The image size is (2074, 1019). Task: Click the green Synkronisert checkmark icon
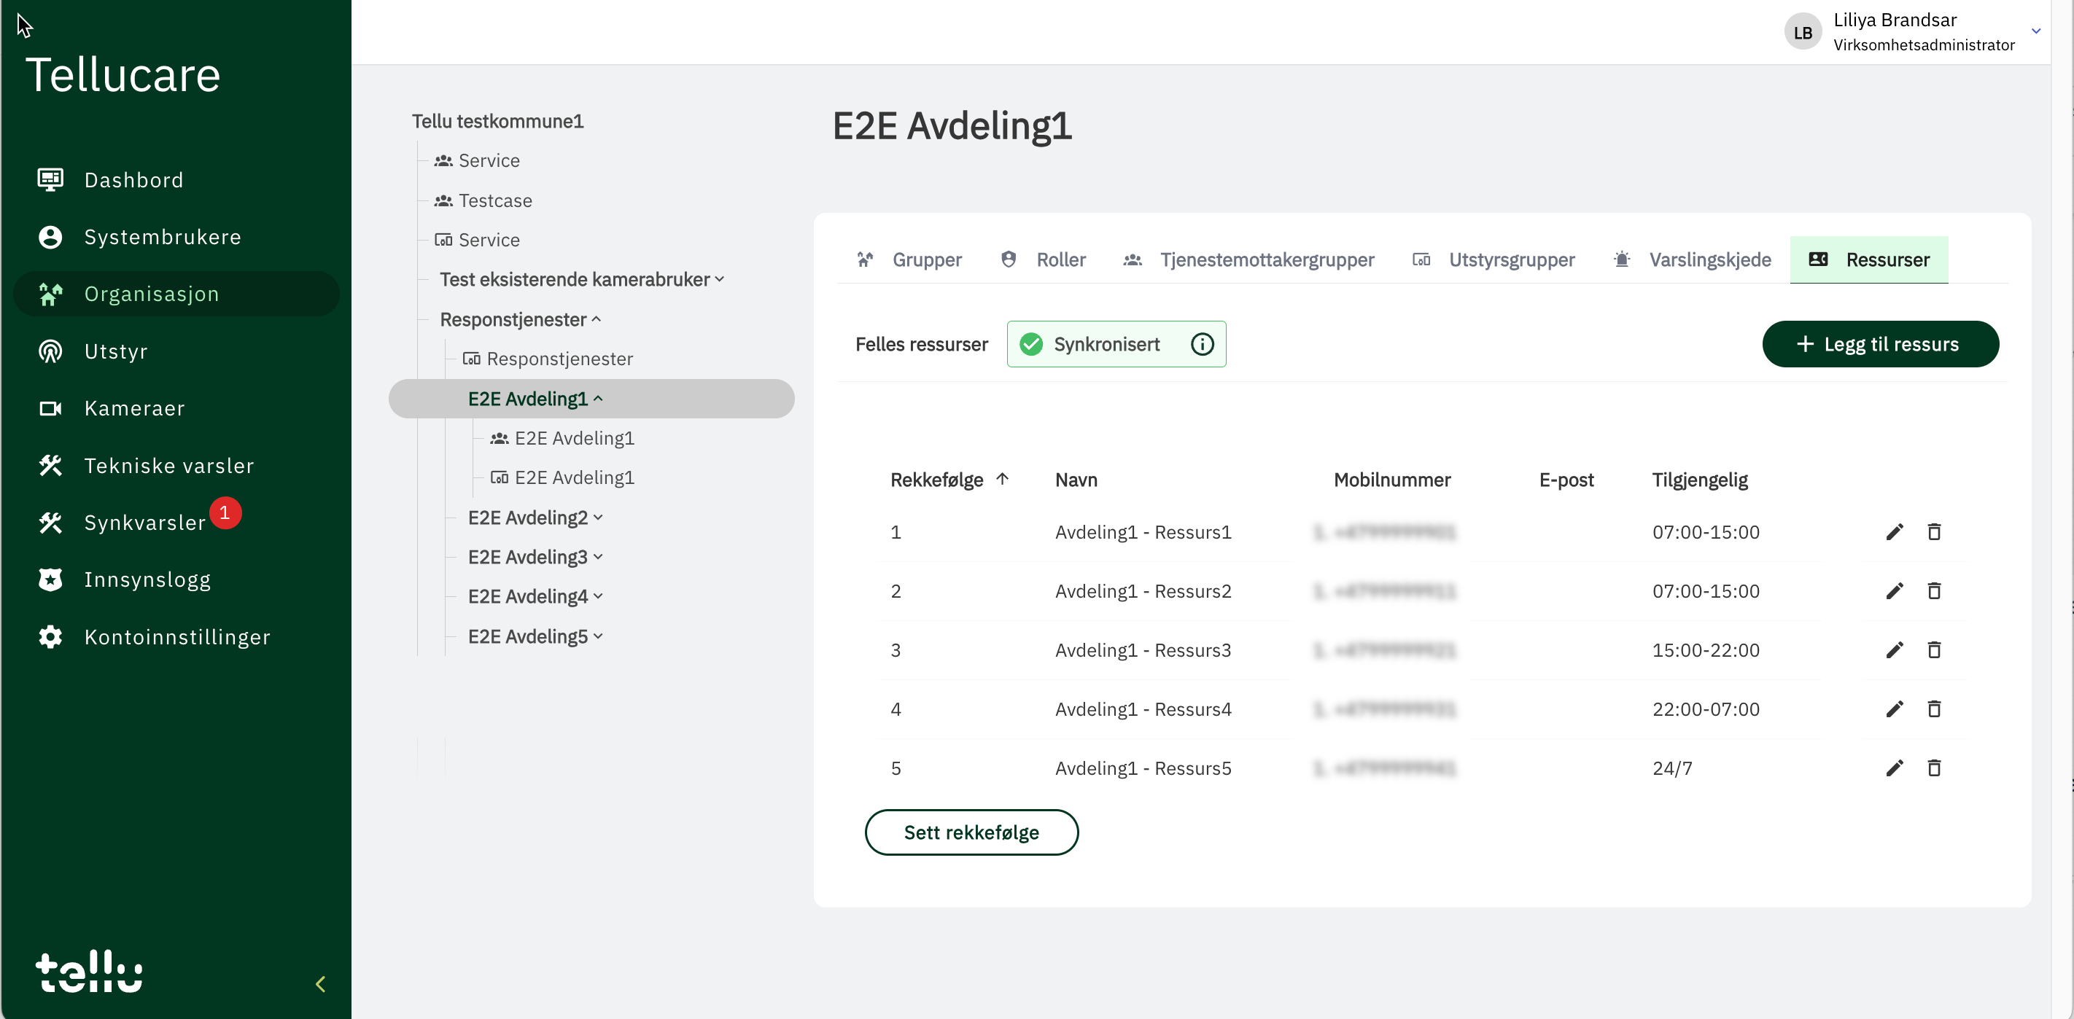(1030, 344)
